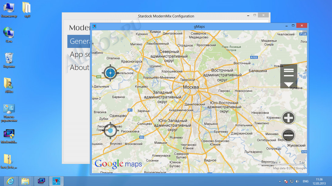Click the Лыткарино label on map

(x=253, y=152)
